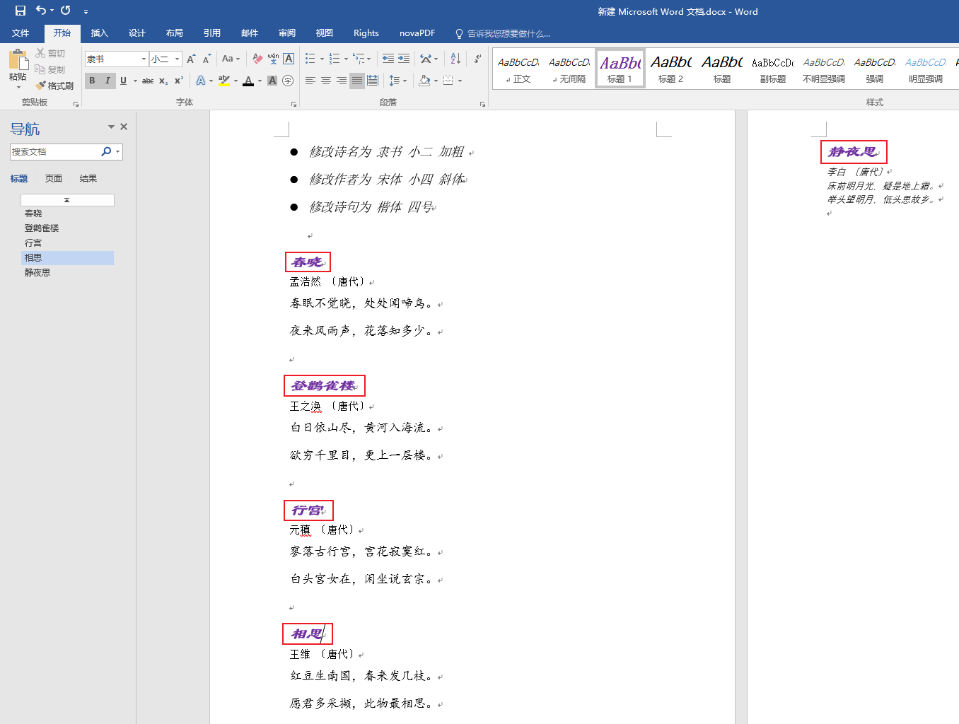Open the 文件 menu
Viewport: 959px width, 724px height.
(x=21, y=33)
